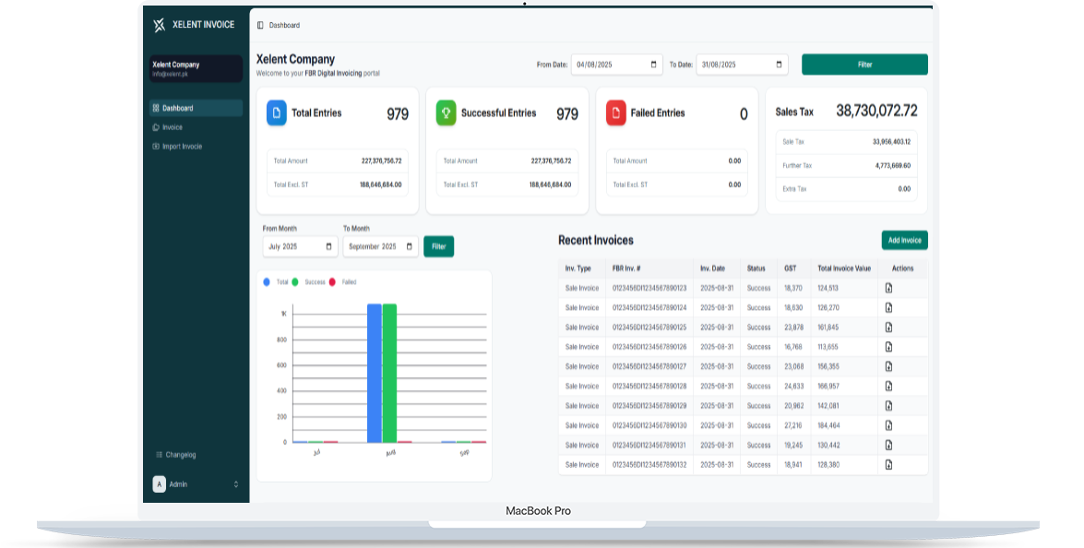Open Import Invoice in the sidebar
This screenshot has height=548, width=1084.
click(196, 147)
